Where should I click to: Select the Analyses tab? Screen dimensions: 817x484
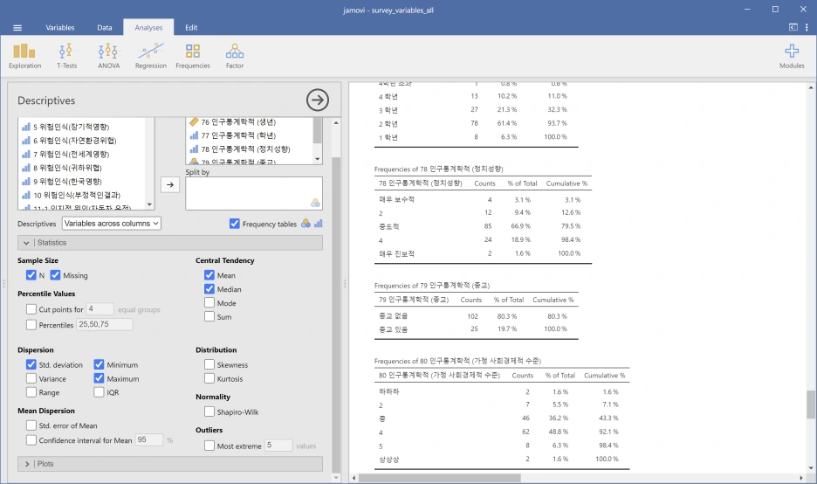(x=148, y=28)
